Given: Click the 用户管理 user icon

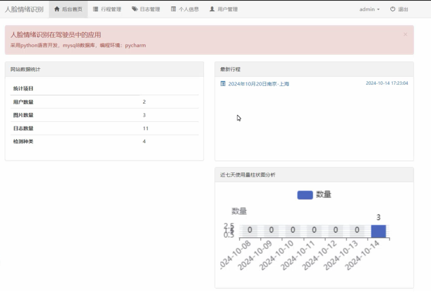Looking at the screenshot, I should 212,9.
